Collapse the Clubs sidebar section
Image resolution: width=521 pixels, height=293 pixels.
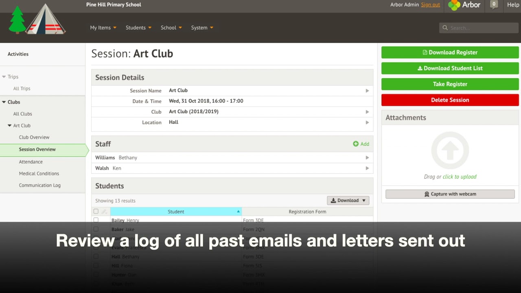click(x=4, y=102)
